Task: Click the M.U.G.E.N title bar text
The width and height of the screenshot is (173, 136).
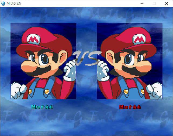Action: [x=14, y=3]
